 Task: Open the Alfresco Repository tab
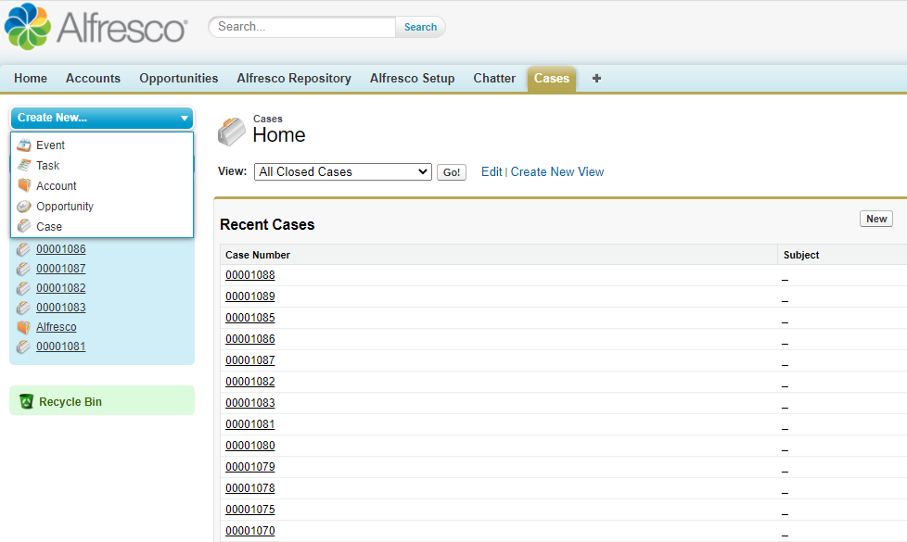pyautogui.click(x=294, y=79)
